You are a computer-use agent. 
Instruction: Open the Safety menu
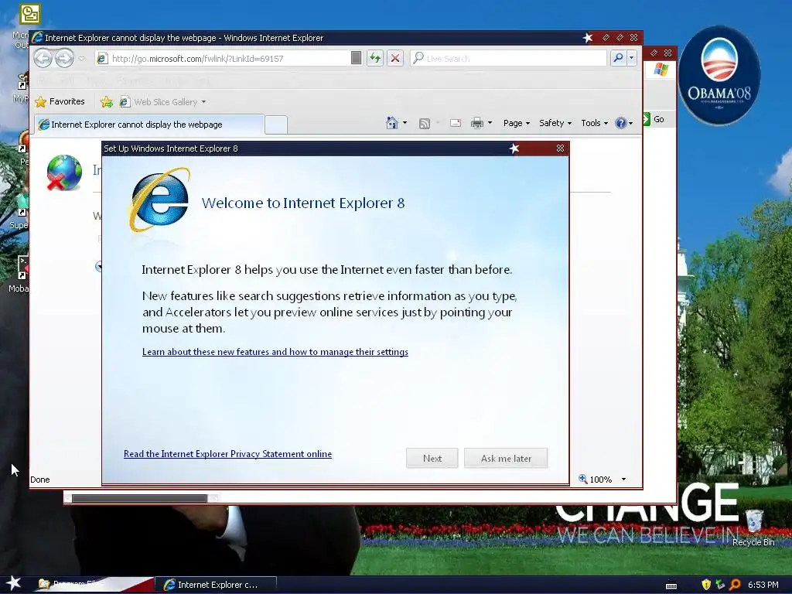pyautogui.click(x=555, y=123)
